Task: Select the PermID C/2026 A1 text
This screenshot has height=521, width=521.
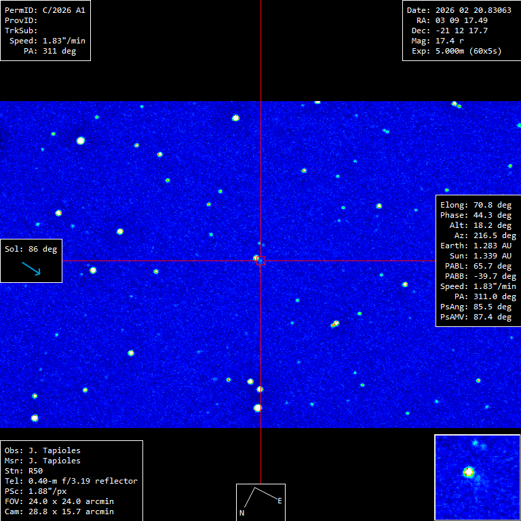Action: [x=45, y=10]
